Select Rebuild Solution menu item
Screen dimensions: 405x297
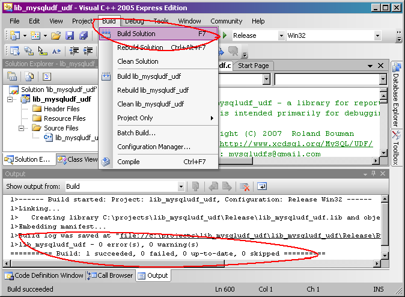(158, 47)
